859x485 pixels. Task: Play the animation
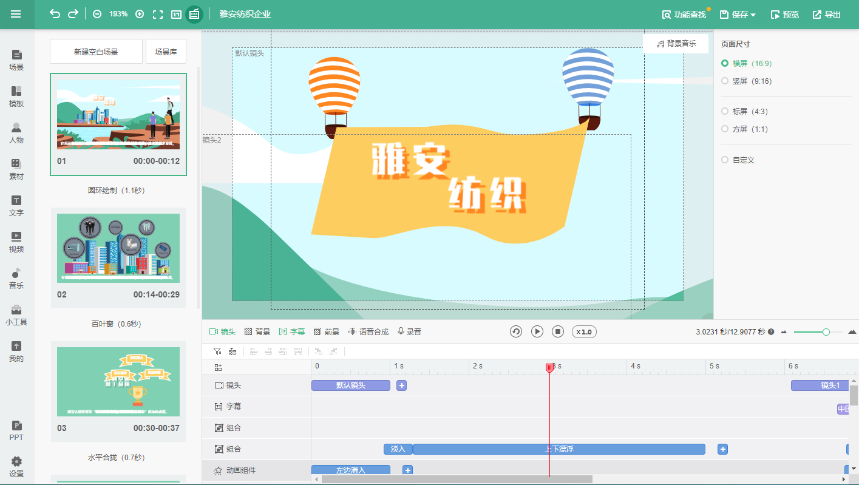pyautogui.click(x=537, y=331)
